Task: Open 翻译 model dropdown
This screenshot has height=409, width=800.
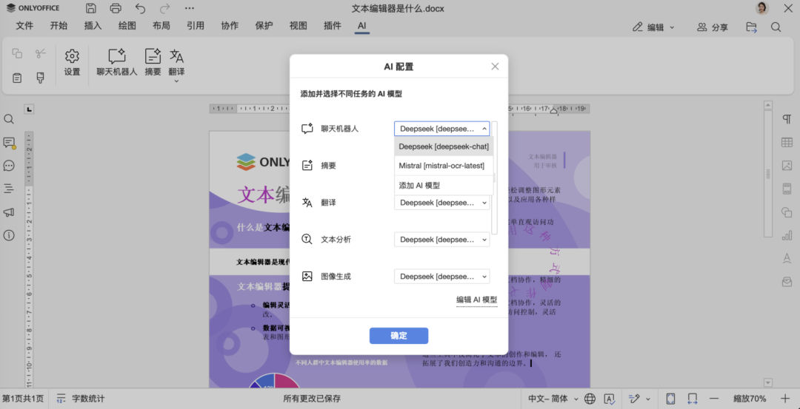Action: [441, 203]
